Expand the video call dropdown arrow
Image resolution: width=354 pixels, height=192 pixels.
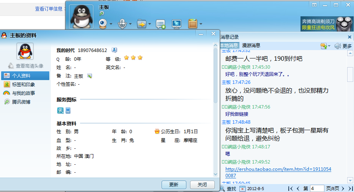(111, 24)
